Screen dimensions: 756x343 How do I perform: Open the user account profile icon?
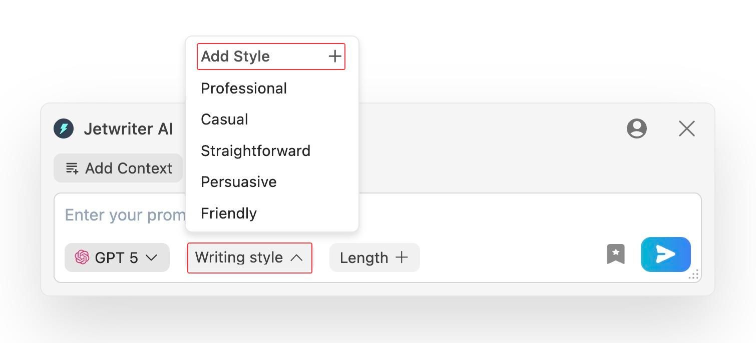(x=637, y=128)
